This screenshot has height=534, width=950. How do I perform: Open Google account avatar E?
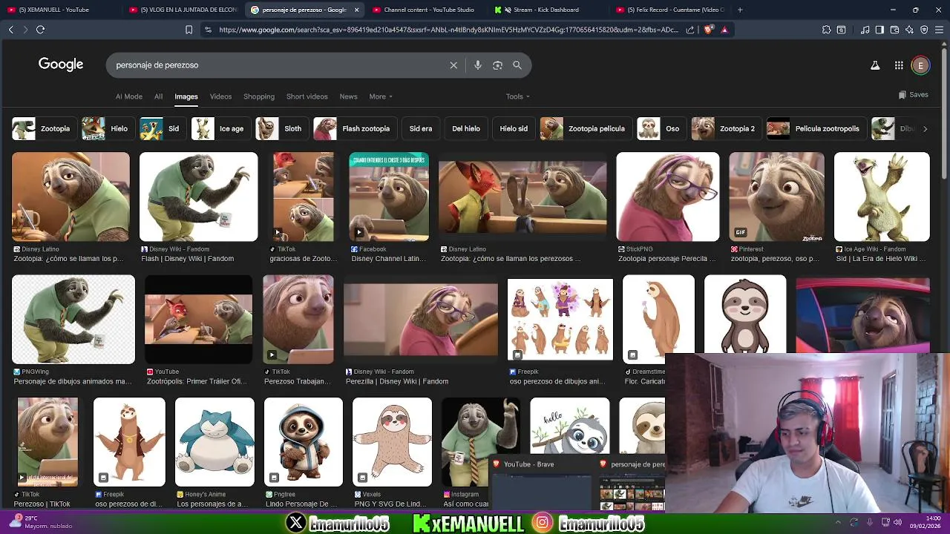(920, 65)
